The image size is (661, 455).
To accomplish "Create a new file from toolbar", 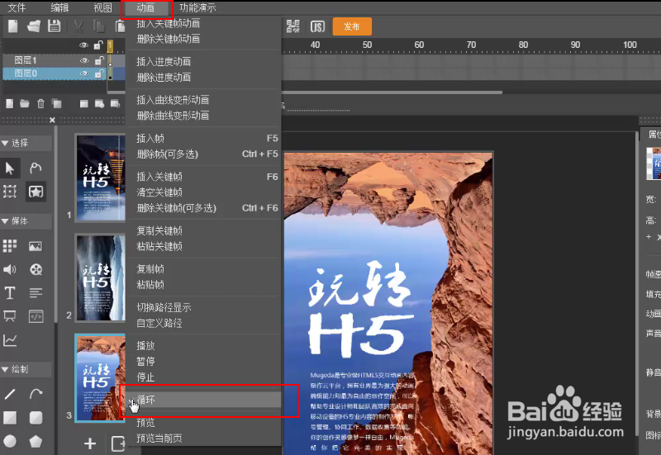I will point(13,26).
